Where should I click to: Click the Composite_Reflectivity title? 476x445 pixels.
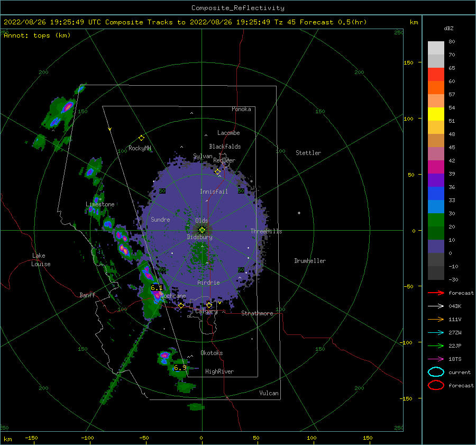(x=238, y=8)
